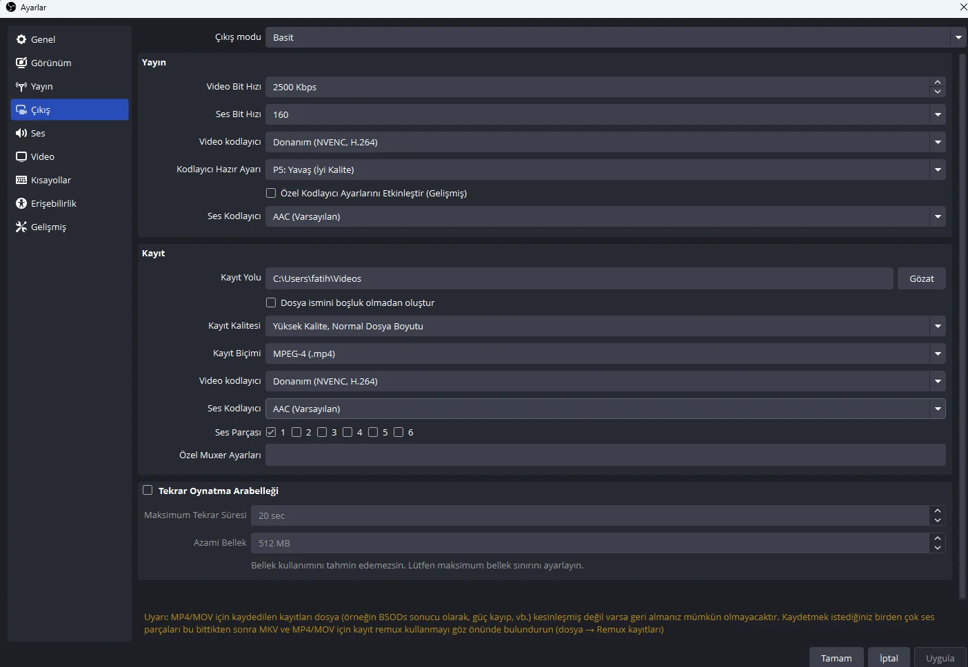Viewport: 968px width, 667px height.
Task: Click the Gelişmiş tools icon
Action: click(21, 227)
